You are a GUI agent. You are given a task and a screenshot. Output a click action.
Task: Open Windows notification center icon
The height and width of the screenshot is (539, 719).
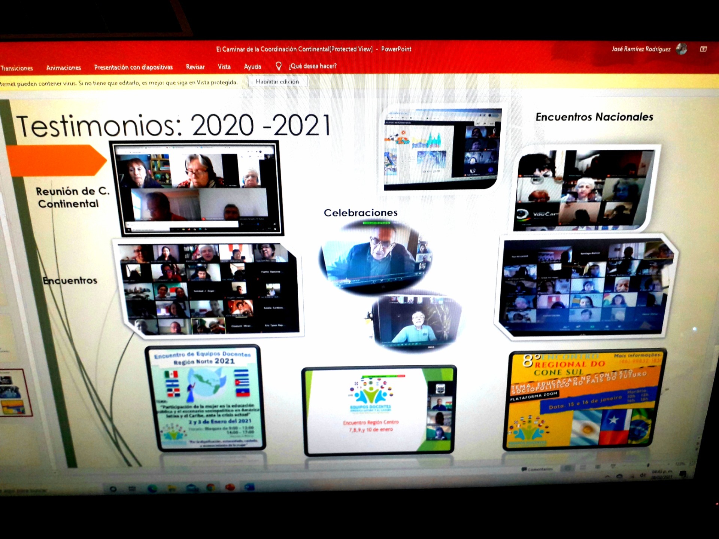tap(683, 474)
